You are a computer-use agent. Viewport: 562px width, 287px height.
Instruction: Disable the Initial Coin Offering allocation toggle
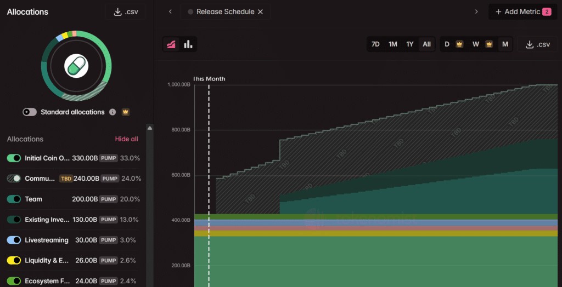click(x=14, y=158)
